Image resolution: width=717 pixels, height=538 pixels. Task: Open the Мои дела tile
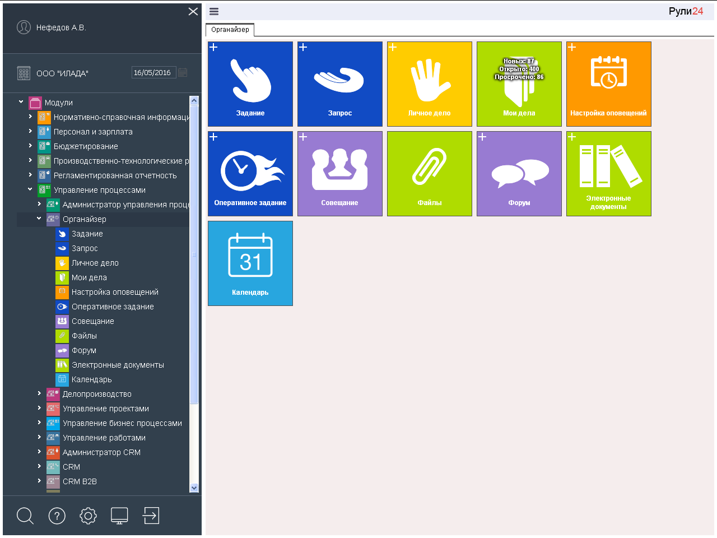tap(519, 84)
